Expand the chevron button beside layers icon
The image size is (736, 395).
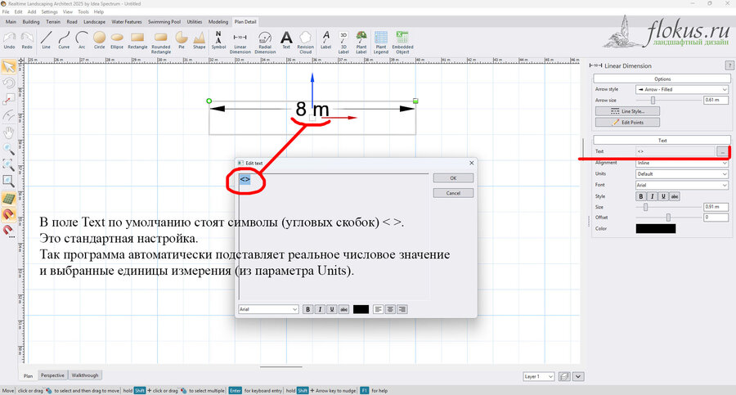[578, 377]
